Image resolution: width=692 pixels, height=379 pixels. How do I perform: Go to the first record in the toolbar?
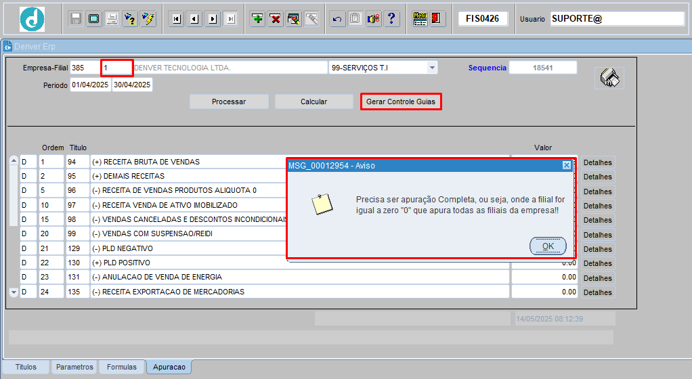tap(177, 19)
